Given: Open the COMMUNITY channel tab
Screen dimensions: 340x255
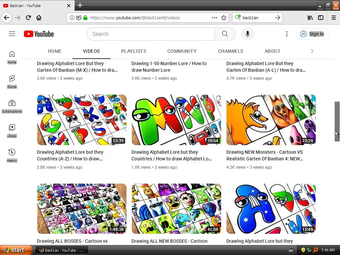Looking at the screenshot, I should (182, 51).
